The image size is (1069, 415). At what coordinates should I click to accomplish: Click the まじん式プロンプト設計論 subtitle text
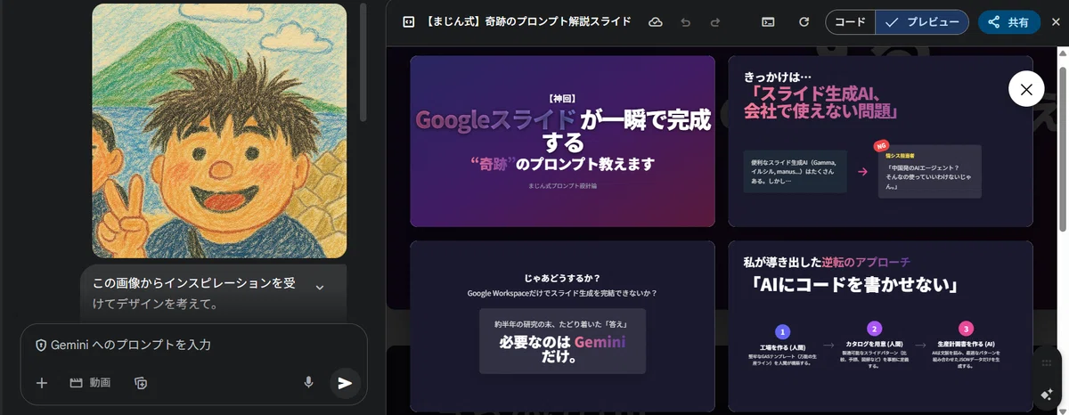coord(562,185)
